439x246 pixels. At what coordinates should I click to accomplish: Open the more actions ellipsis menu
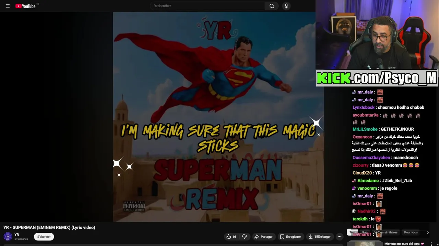pyautogui.click(x=339, y=236)
